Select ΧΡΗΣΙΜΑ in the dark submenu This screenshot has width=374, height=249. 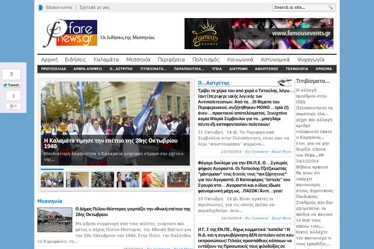pos(324,69)
